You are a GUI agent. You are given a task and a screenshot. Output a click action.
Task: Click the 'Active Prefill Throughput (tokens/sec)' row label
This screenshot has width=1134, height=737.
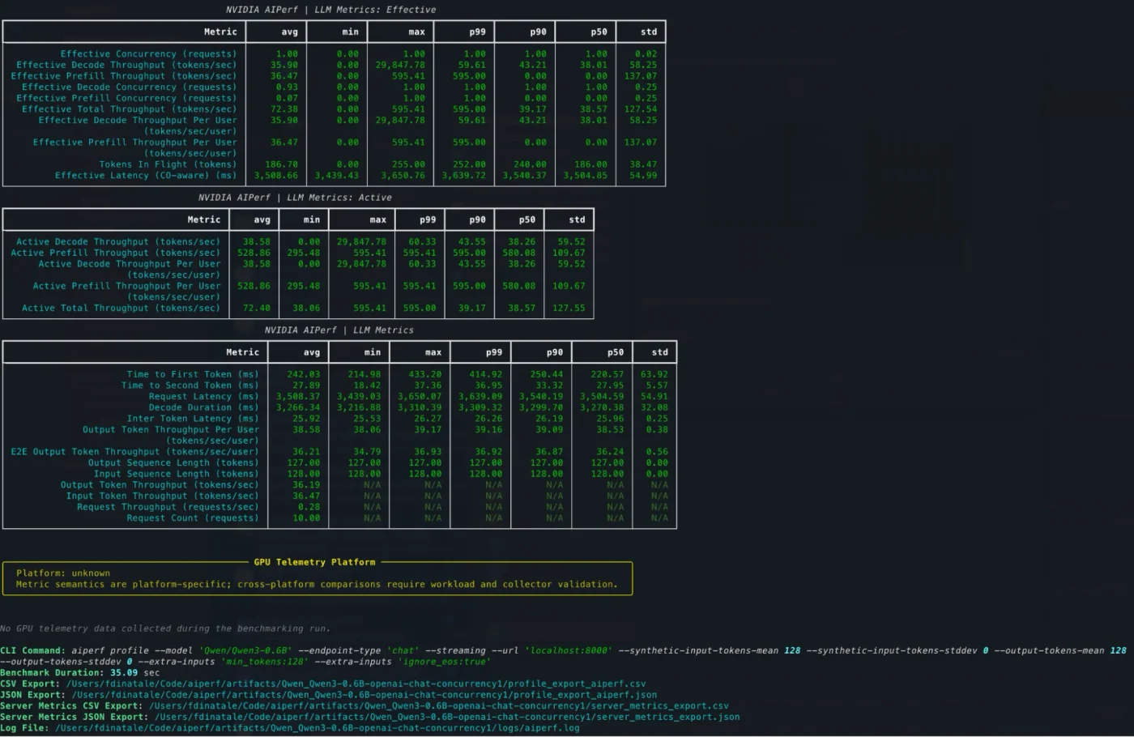(115, 253)
